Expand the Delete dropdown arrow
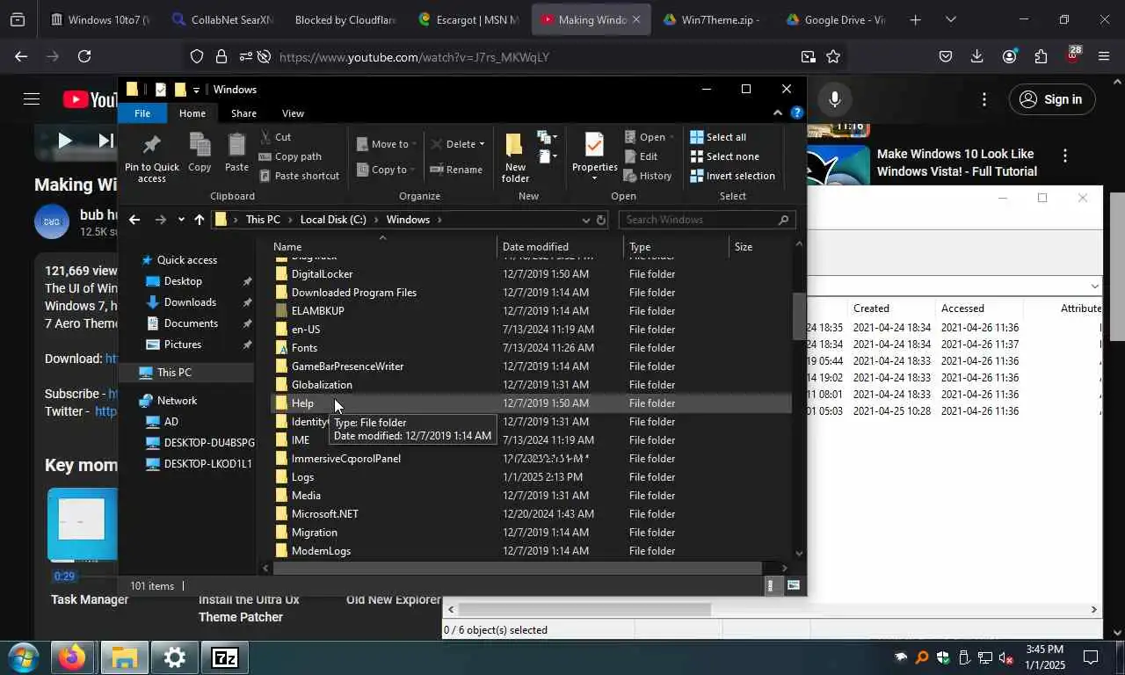Viewport: 1125px width, 675px height. pos(482,144)
